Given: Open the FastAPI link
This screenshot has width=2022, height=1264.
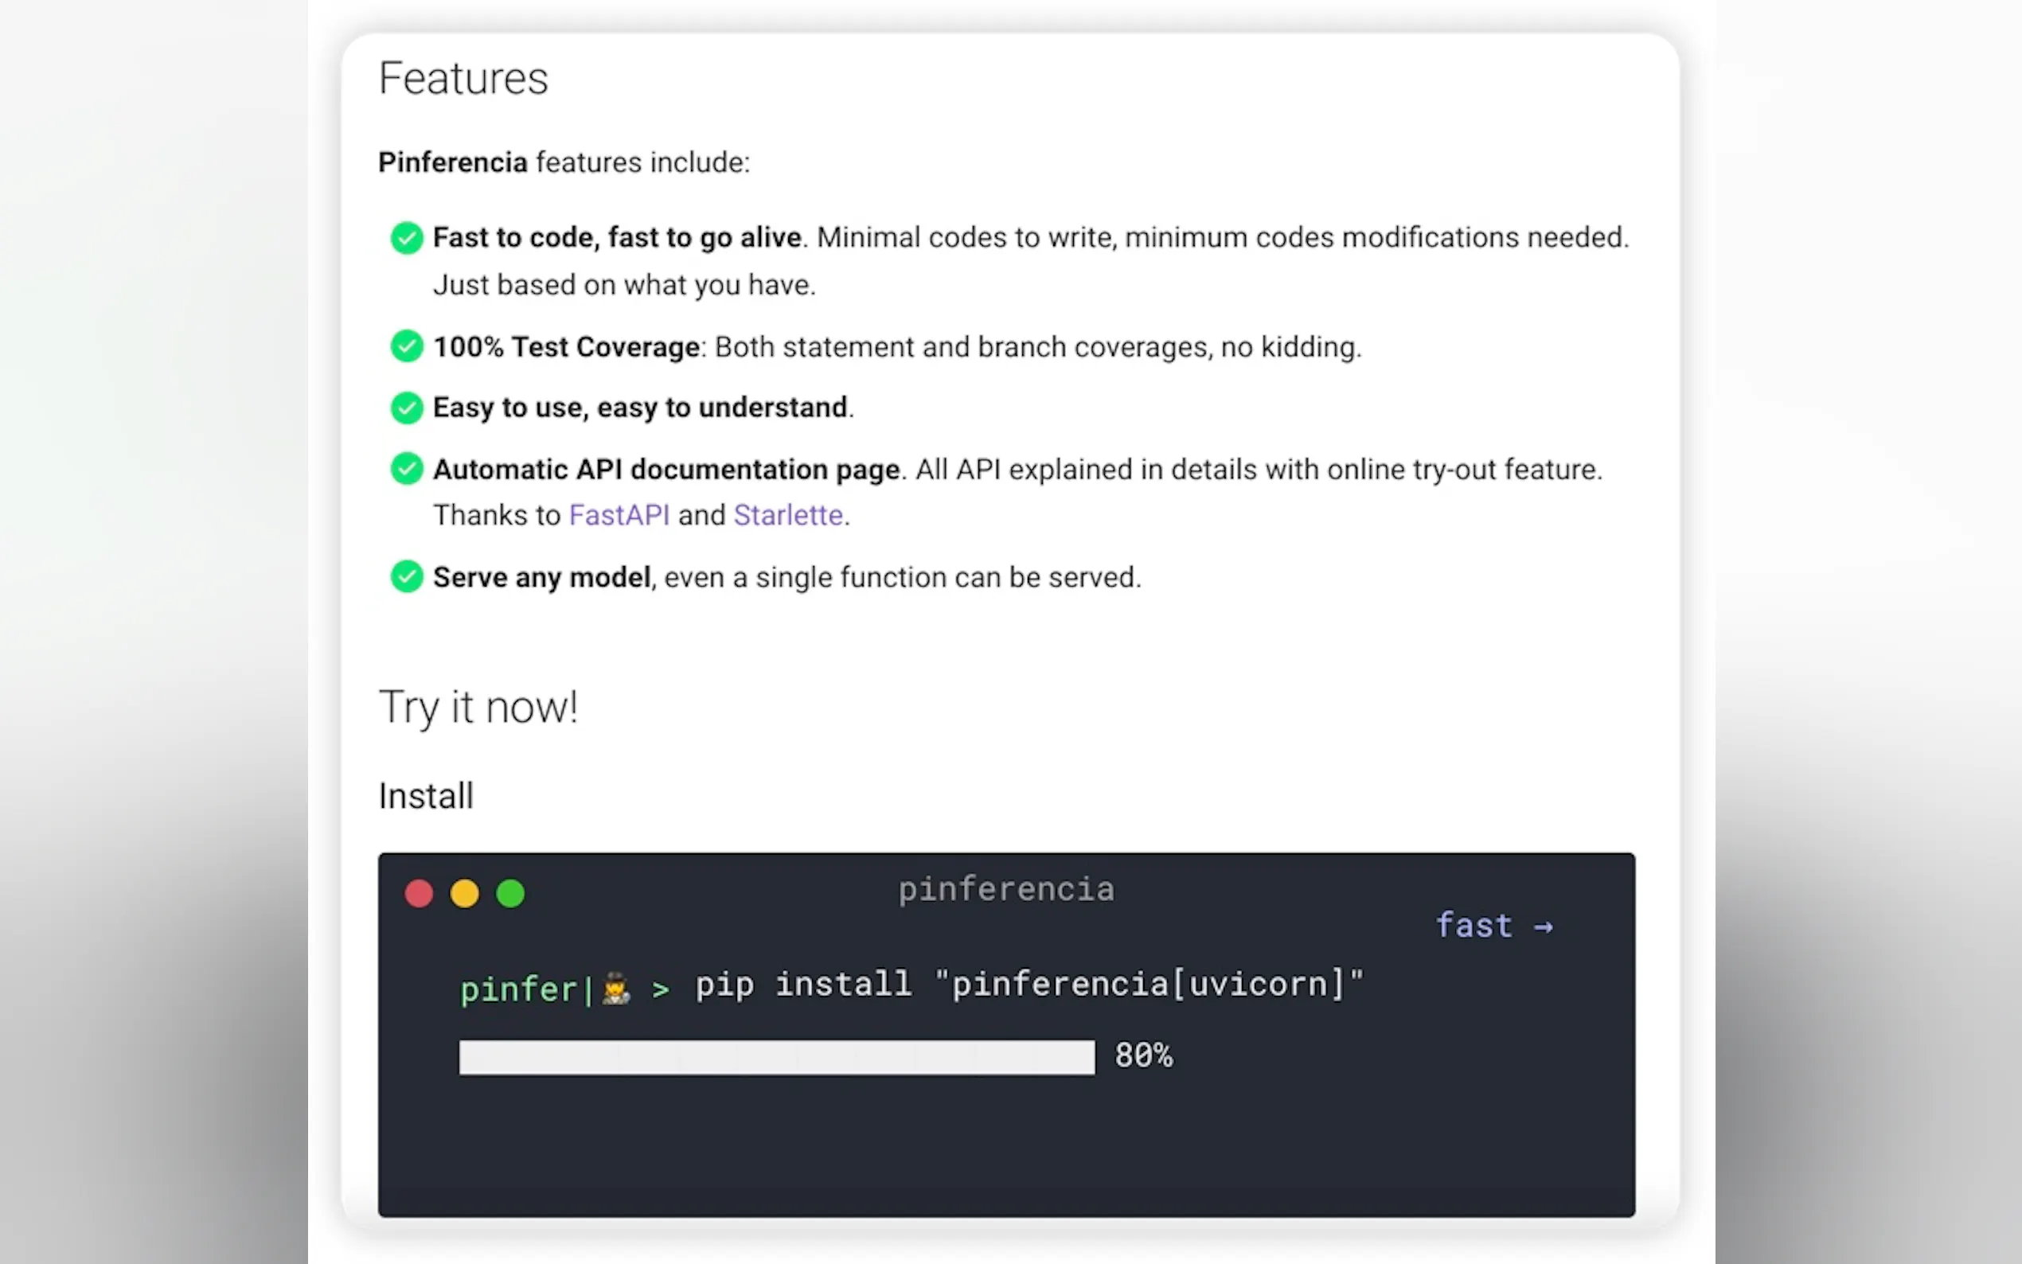Looking at the screenshot, I should click(619, 515).
